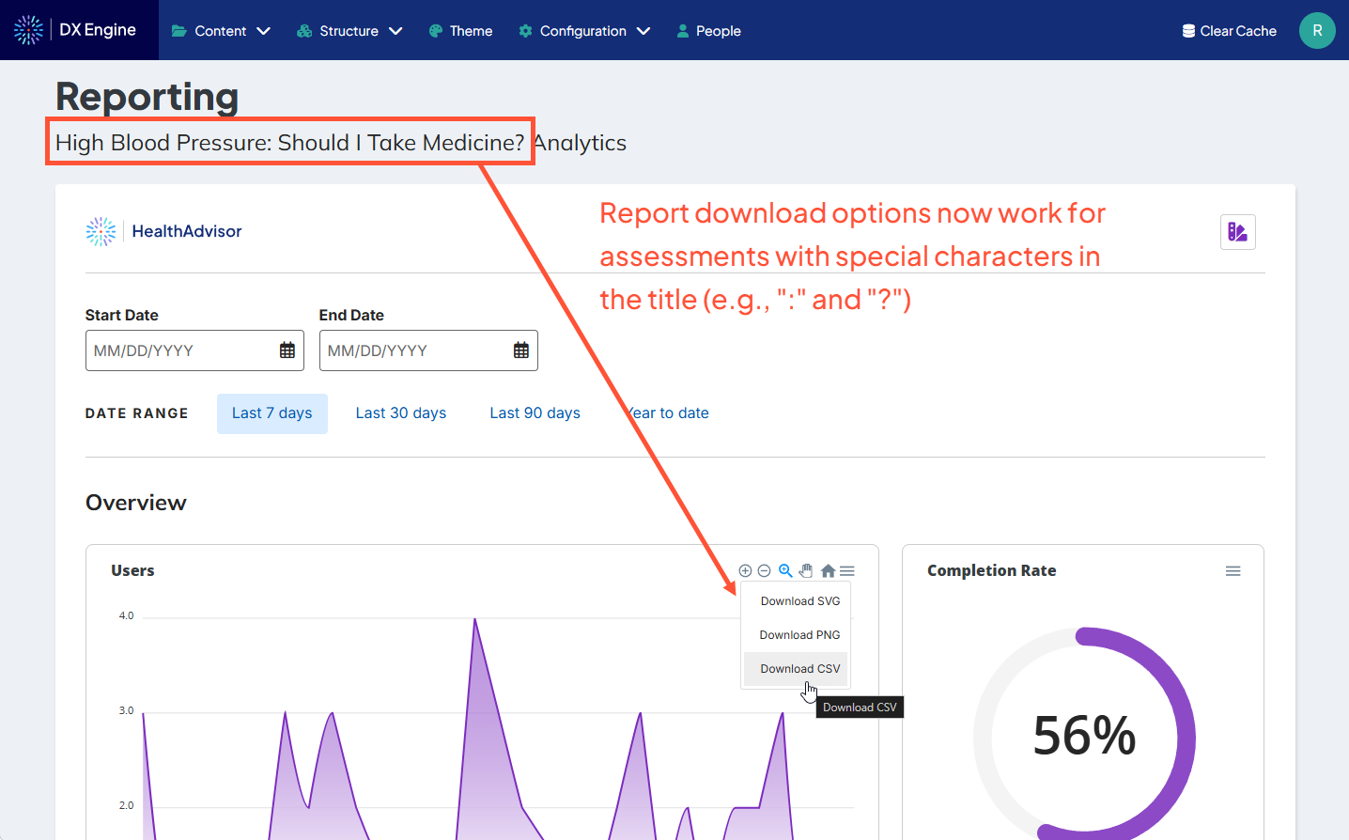Click the Clear Cache database icon

click(1188, 31)
